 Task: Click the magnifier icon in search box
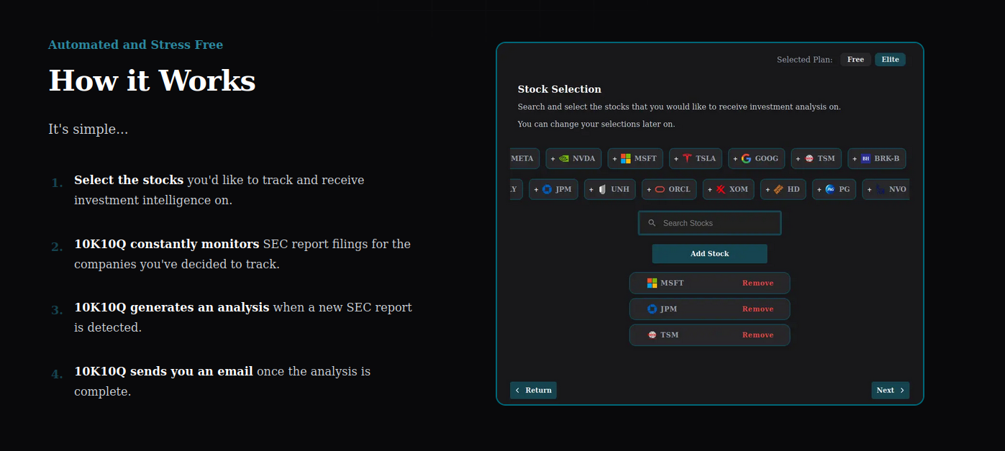pyautogui.click(x=652, y=223)
